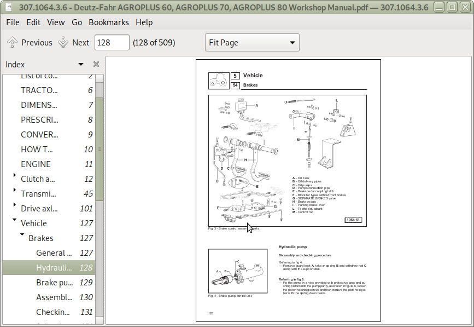Close the Index sidebar with the X
Image resolution: width=474 pixels, height=327 pixels.
[96, 64]
